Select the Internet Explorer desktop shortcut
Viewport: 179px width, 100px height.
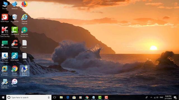(x=24, y=19)
